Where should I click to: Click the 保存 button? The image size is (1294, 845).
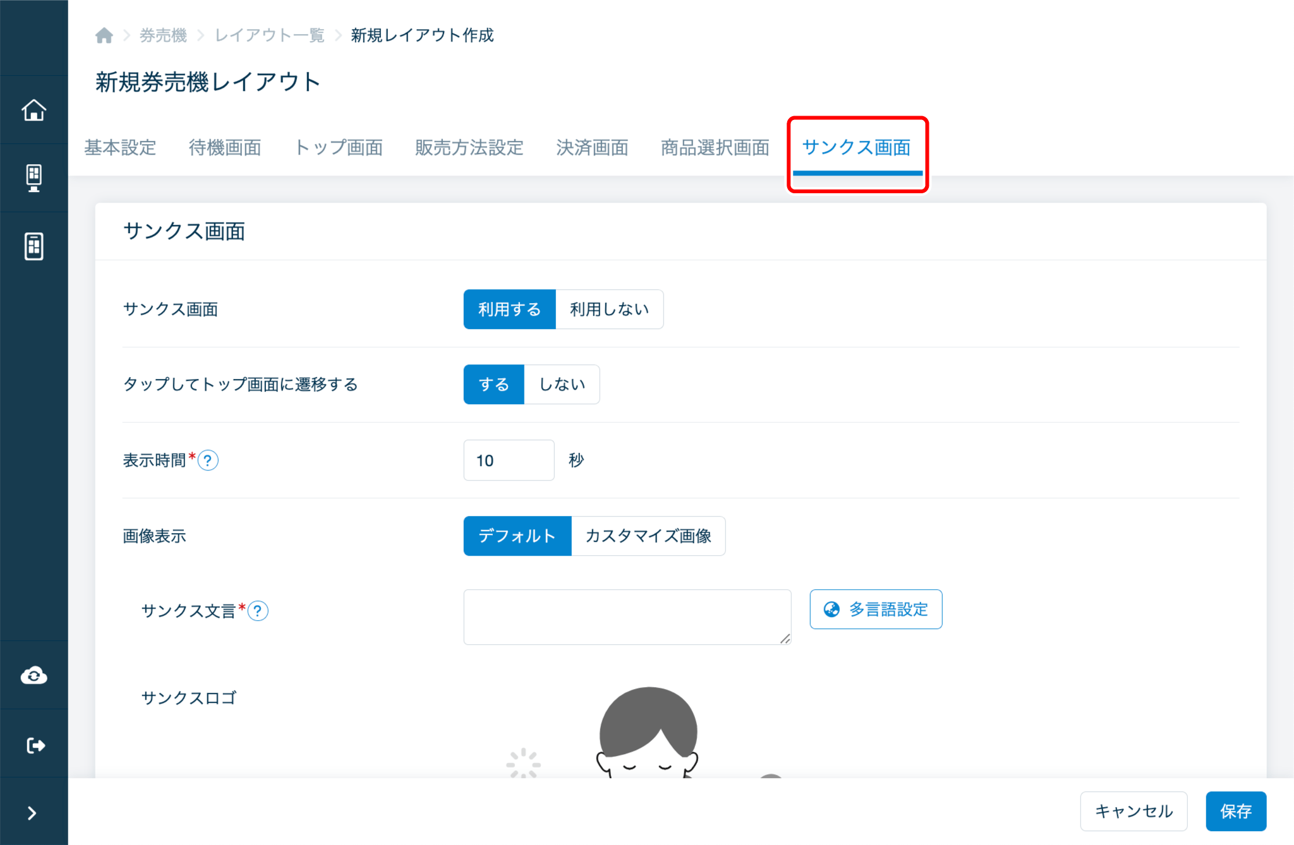click(1235, 811)
